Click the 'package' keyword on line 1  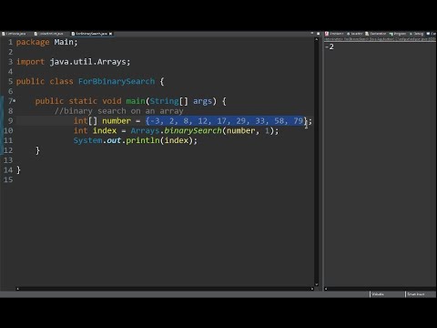pos(33,42)
